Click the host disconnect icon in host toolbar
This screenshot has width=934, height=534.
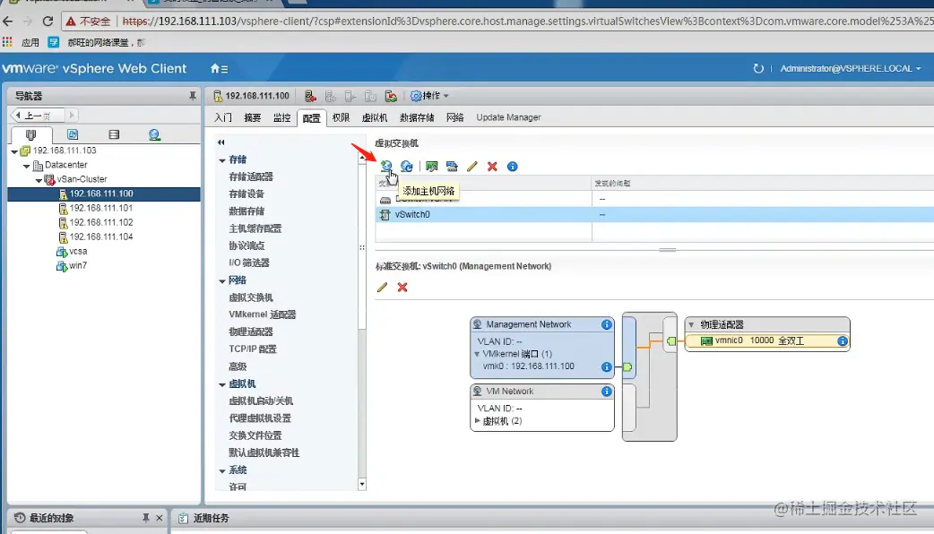[310, 96]
